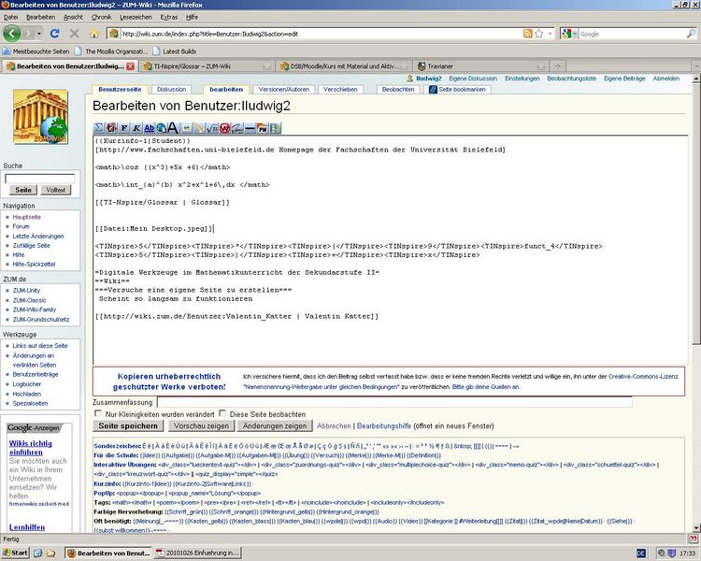Screen dimensions: 701x561
Task: Click the italic (K) formatting icon
Action: pos(136,127)
